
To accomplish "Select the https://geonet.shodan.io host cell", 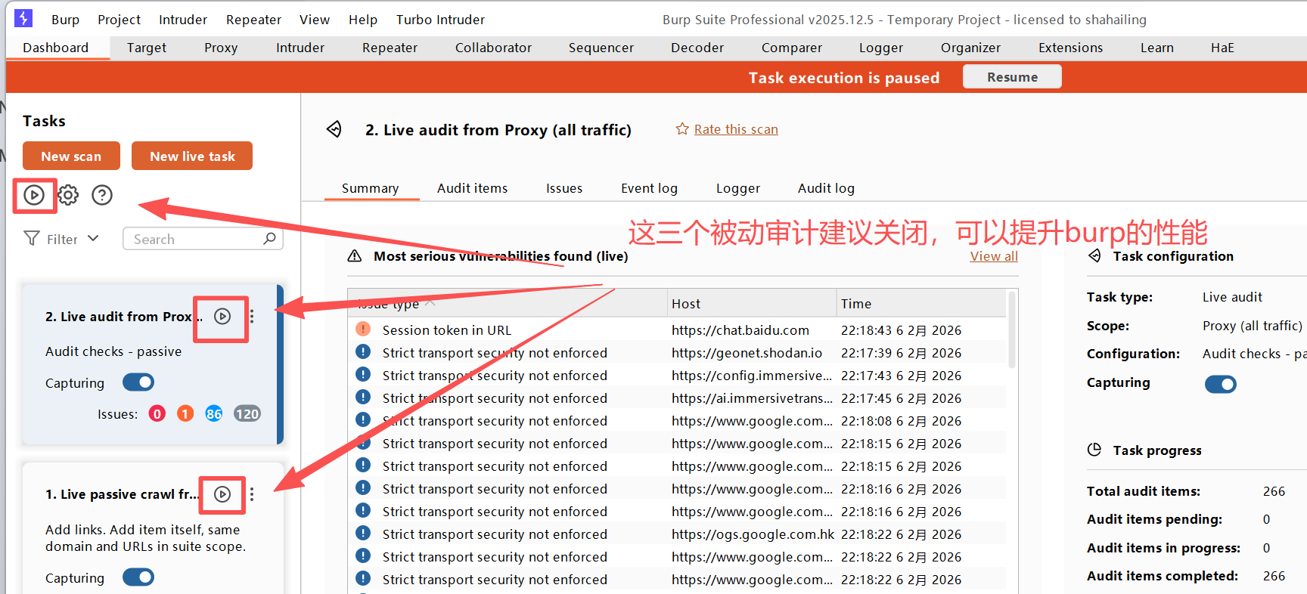I will click(x=747, y=353).
